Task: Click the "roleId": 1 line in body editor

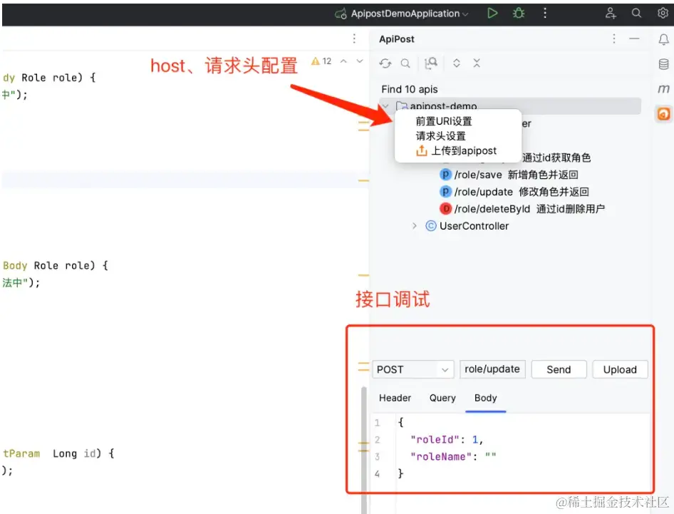Action: pyautogui.click(x=447, y=440)
